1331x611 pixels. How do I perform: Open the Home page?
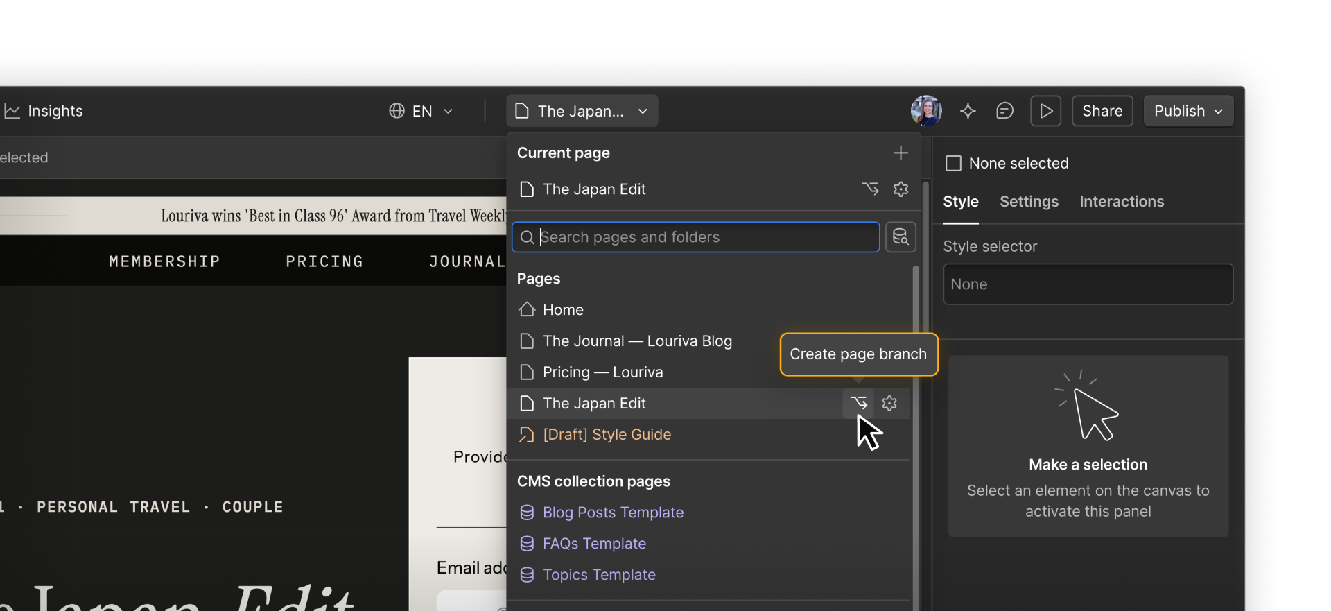708,310
